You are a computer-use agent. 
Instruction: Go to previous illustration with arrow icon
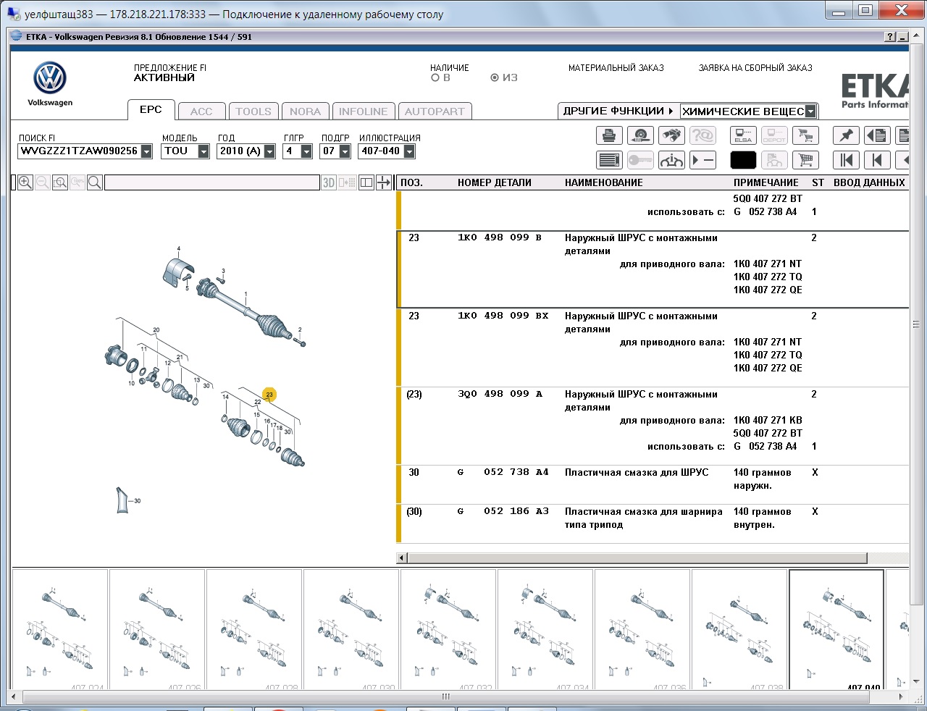click(x=877, y=160)
